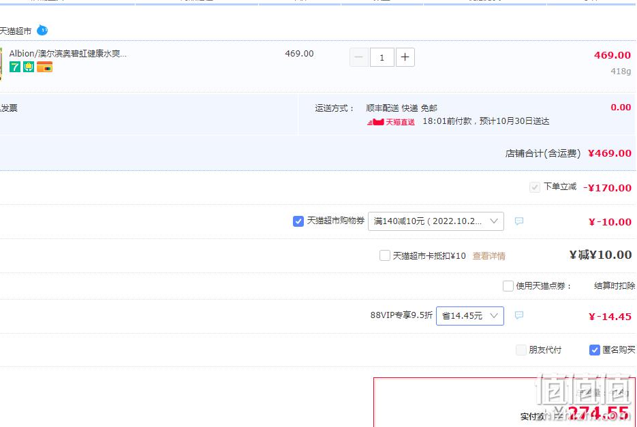Open the Albion product title link
The image size is (637, 427).
click(x=68, y=53)
